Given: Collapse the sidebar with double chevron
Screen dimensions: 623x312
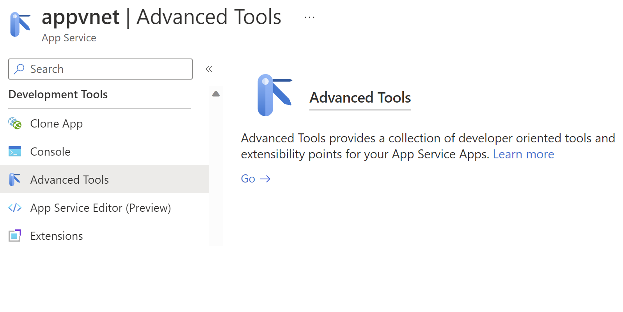Looking at the screenshot, I should 209,69.
